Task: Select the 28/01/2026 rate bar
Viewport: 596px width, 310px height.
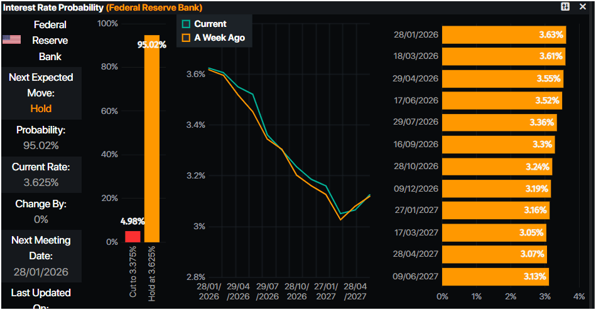Action: pyautogui.click(x=503, y=35)
